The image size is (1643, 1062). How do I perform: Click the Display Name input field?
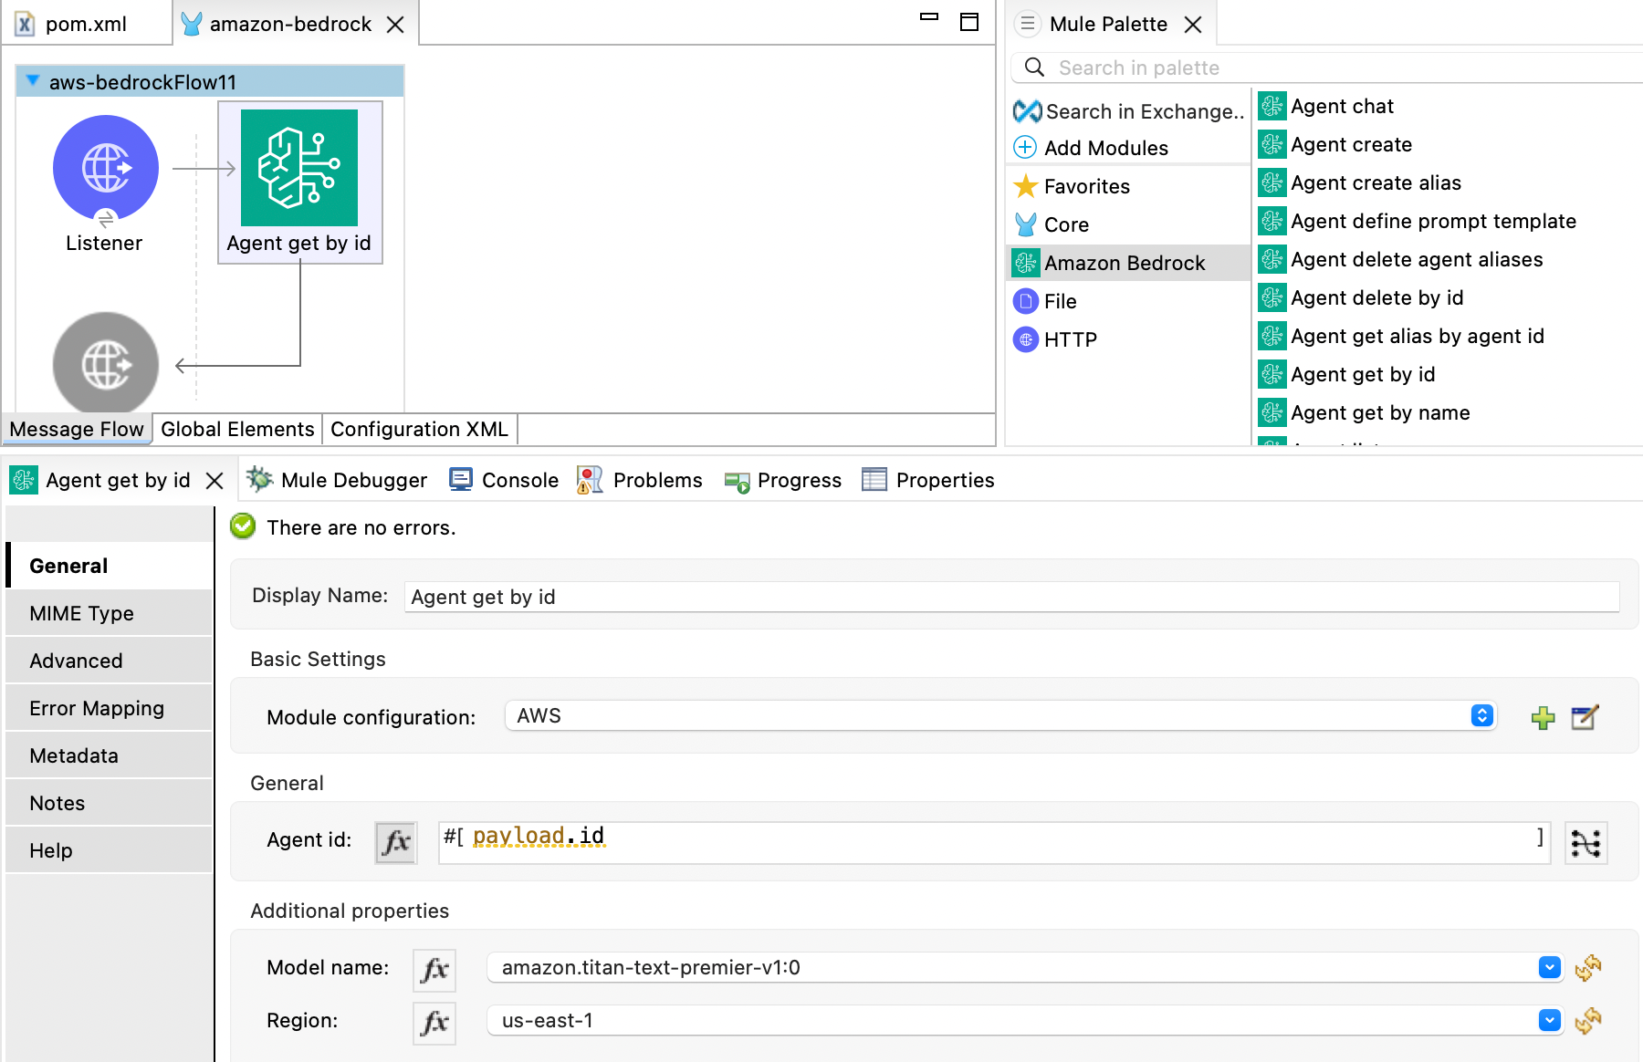(1011, 597)
